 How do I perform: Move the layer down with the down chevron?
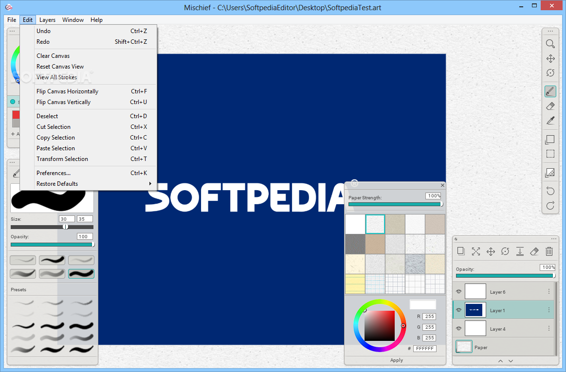pyautogui.click(x=511, y=361)
